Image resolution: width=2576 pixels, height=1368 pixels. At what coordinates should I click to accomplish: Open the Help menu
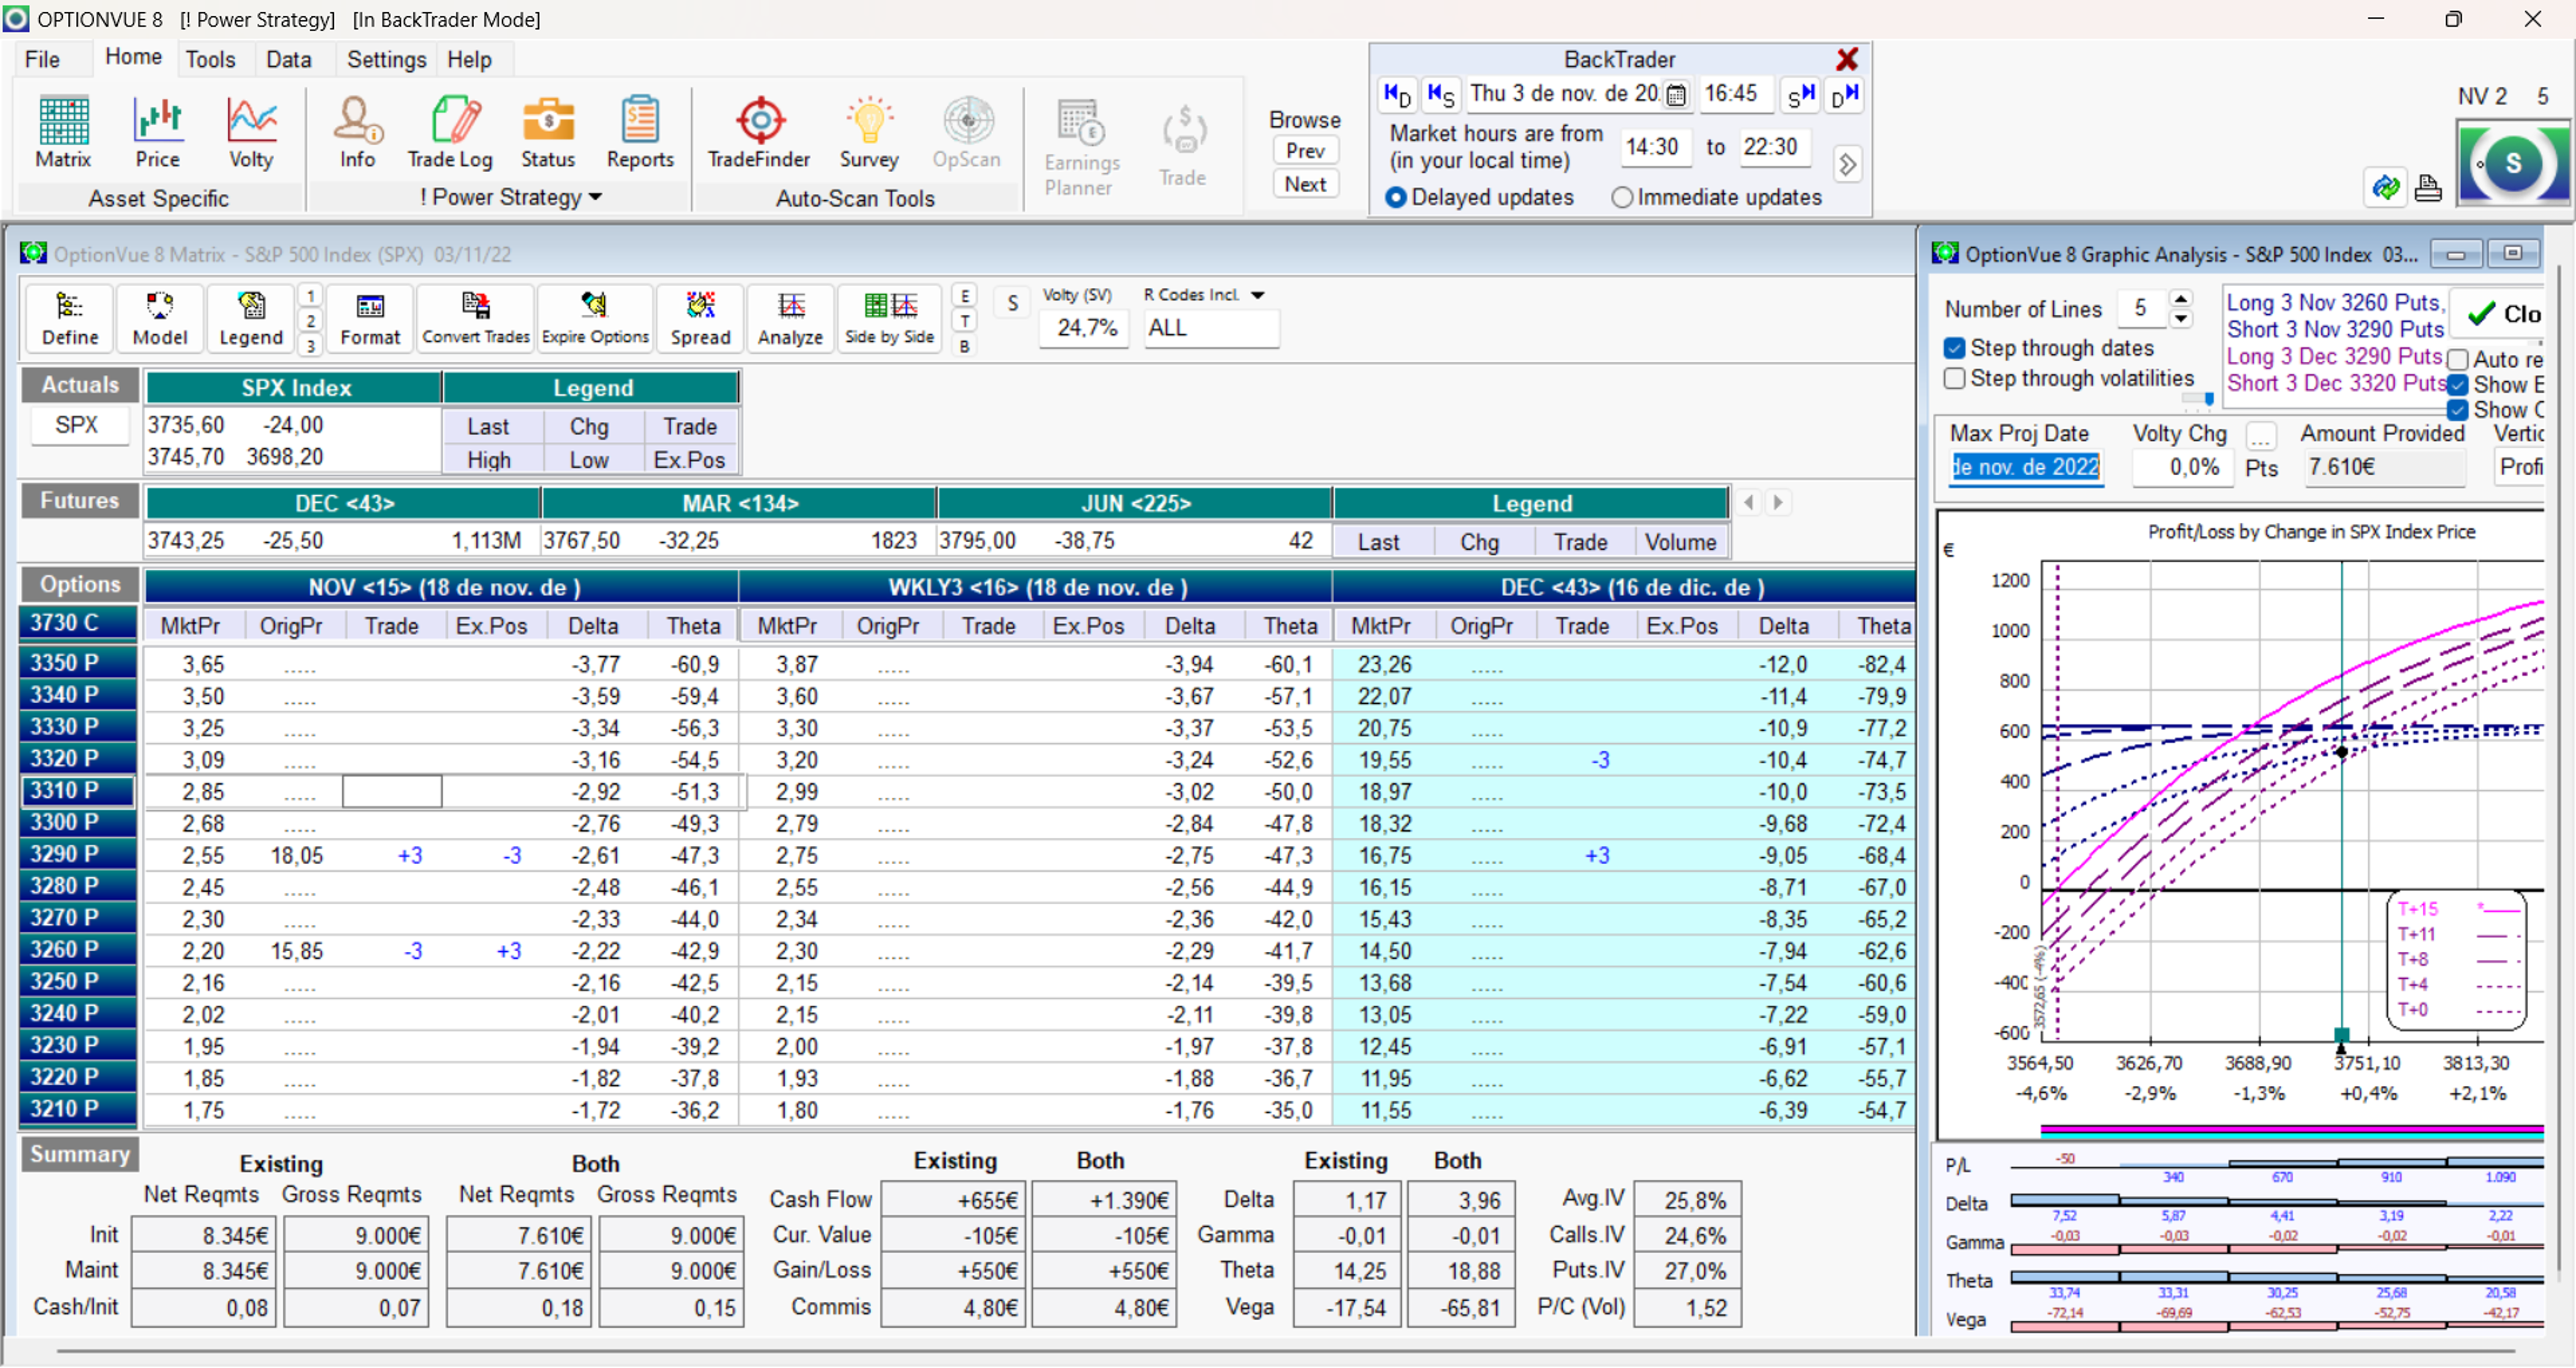pyautogui.click(x=469, y=59)
